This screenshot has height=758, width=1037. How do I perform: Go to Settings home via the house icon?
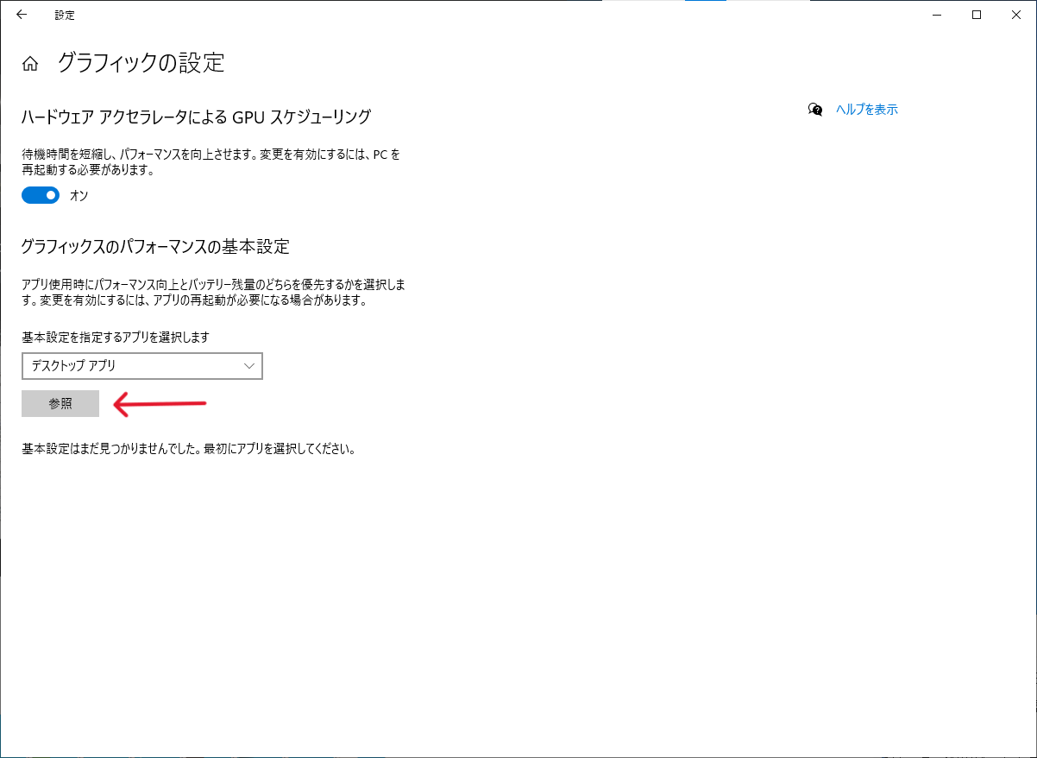point(30,64)
